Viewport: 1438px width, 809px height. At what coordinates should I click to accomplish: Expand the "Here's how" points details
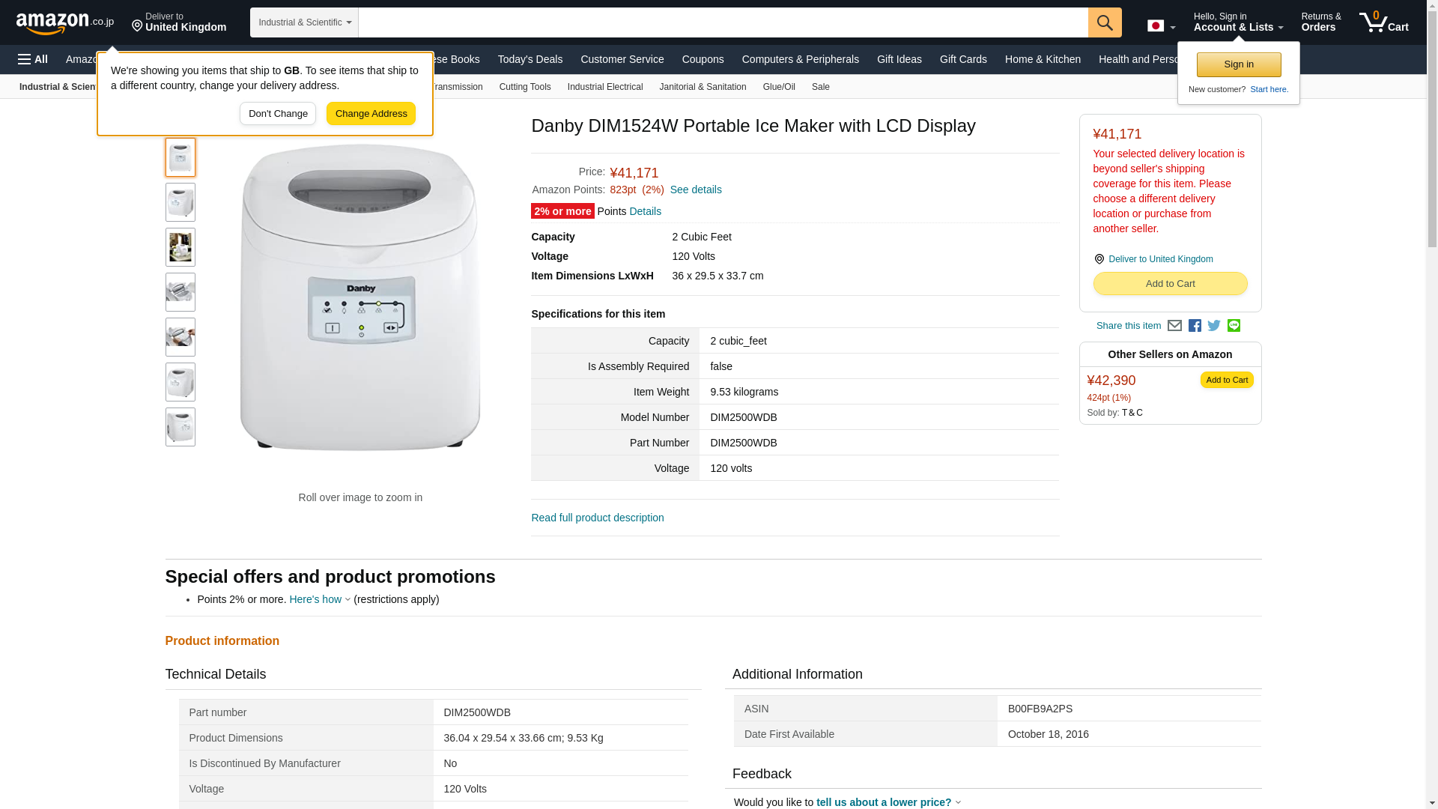(320, 599)
